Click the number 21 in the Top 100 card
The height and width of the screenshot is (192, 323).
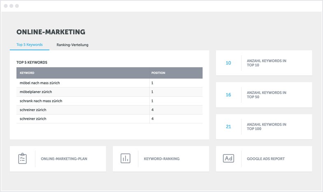pyautogui.click(x=228, y=126)
